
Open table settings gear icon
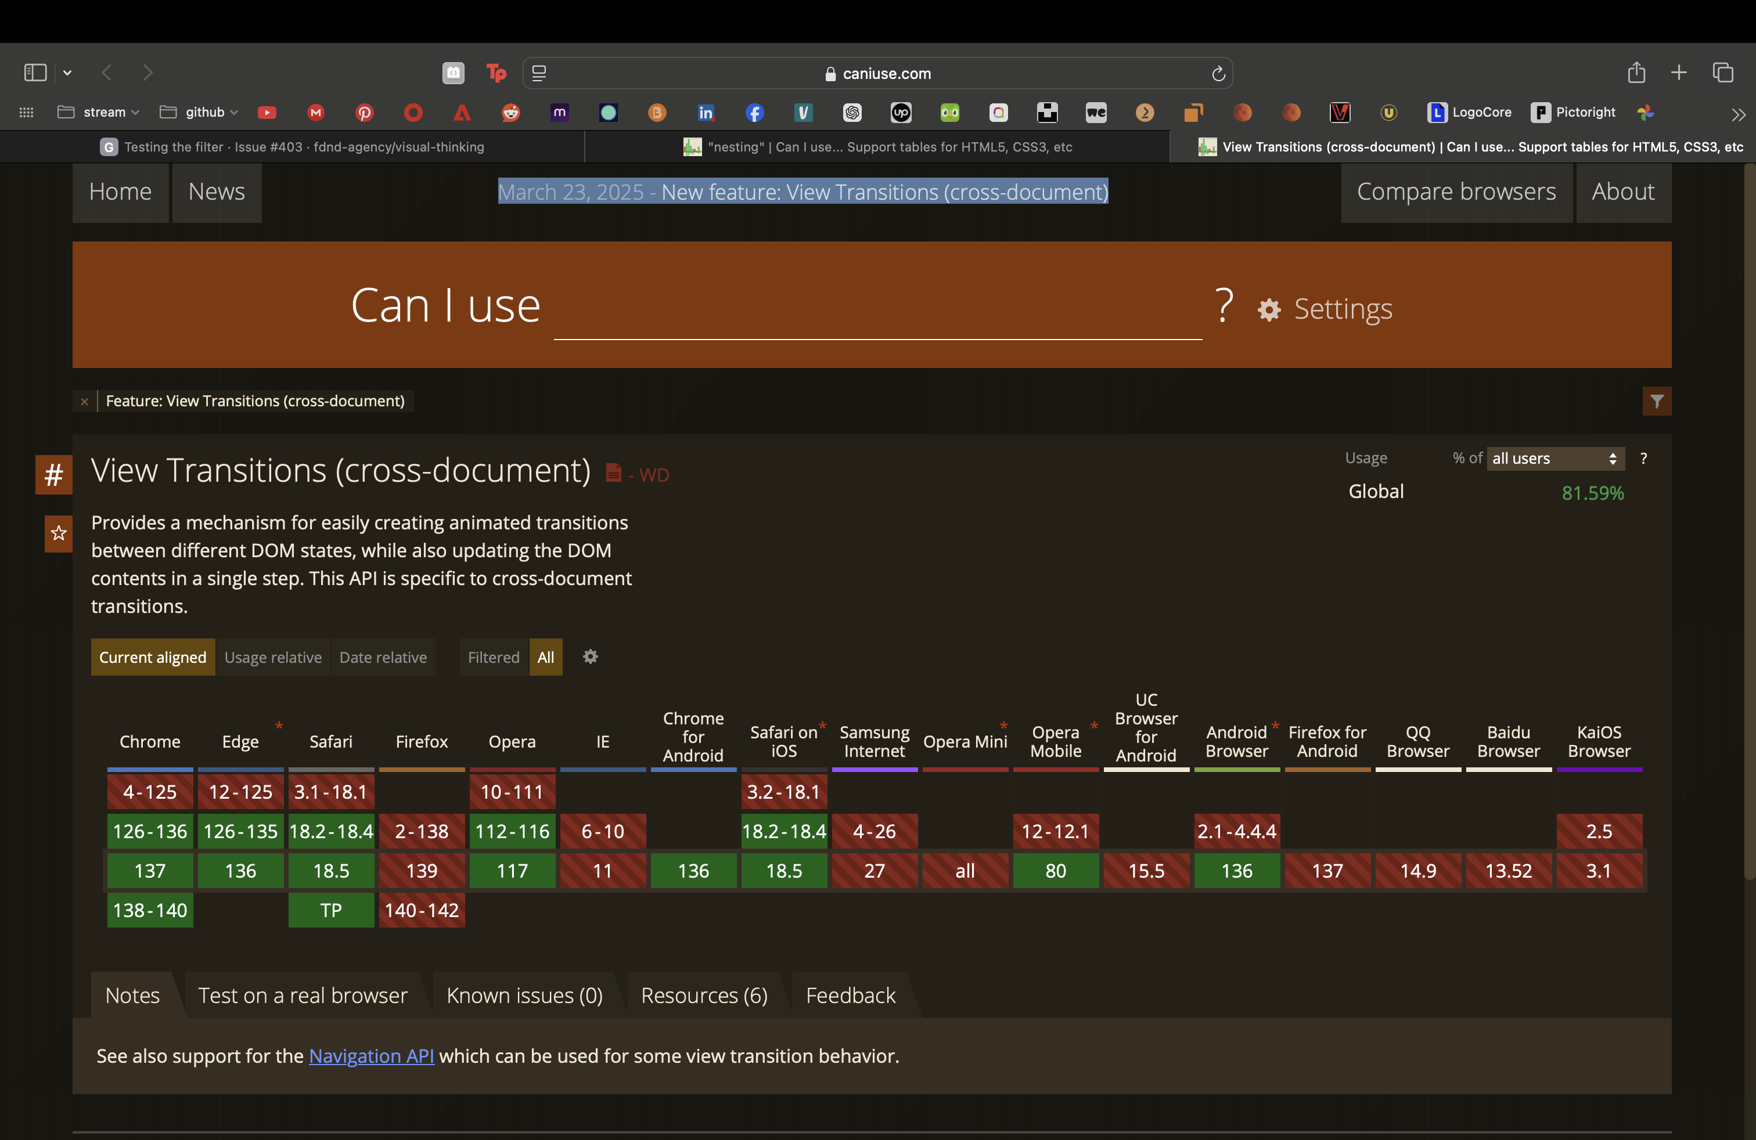590,656
